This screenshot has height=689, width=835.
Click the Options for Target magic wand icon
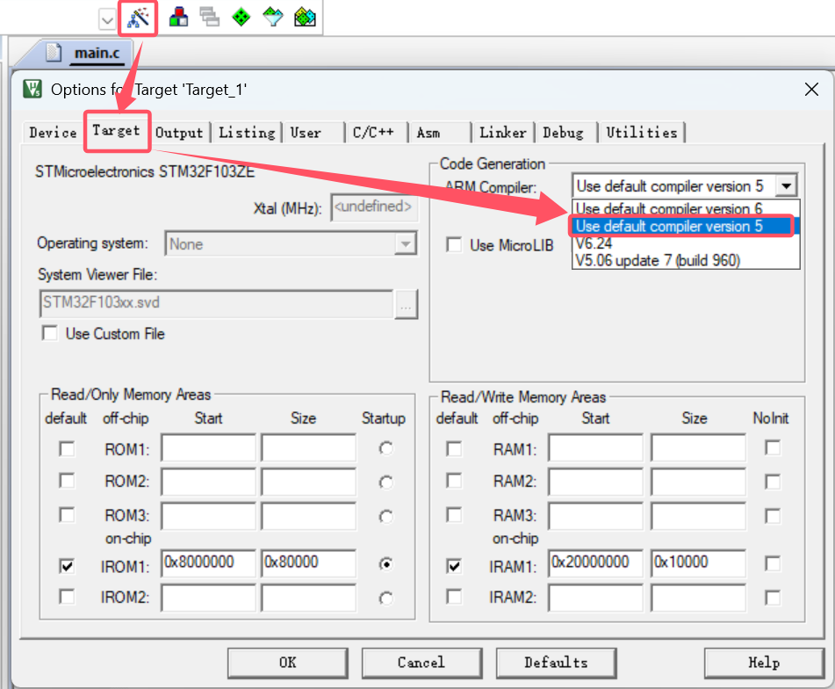coord(138,17)
